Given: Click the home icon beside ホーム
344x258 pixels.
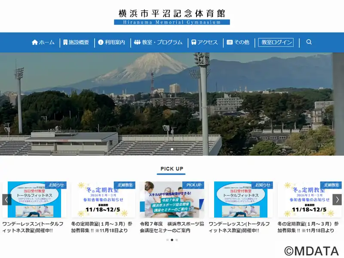Looking at the screenshot, I should 35,42.
